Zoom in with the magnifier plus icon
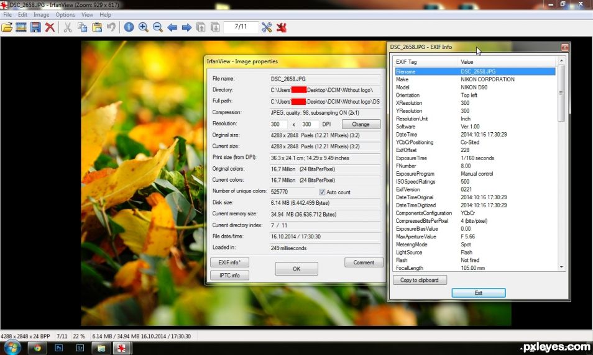This screenshot has width=593, height=355. (x=144, y=27)
